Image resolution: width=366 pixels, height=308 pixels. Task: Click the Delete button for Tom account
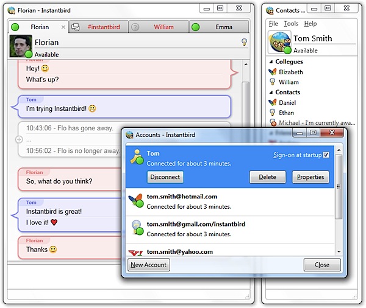pyautogui.click(x=268, y=177)
